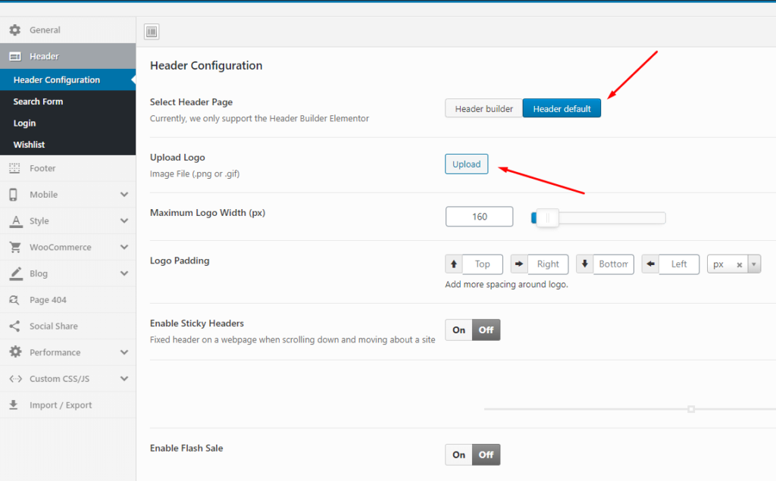Click the Import / Export download icon
This screenshot has width=776, height=481.
[14, 404]
